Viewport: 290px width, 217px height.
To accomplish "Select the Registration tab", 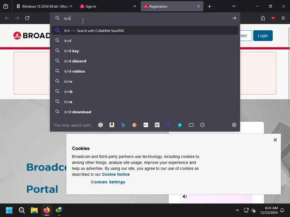I will pyautogui.click(x=172, y=6).
